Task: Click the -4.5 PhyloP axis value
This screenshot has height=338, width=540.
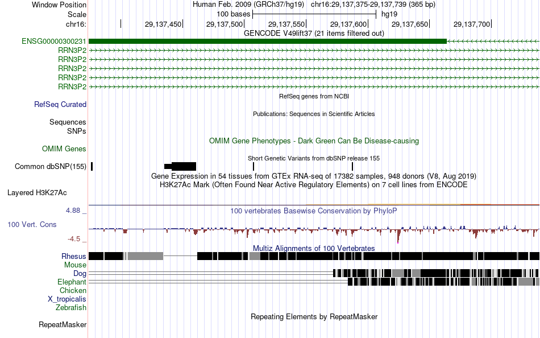Action: pyautogui.click(x=74, y=238)
